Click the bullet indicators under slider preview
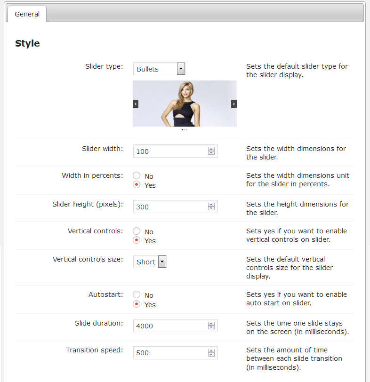This screenshot has width=370, height=382. [185, 129]
